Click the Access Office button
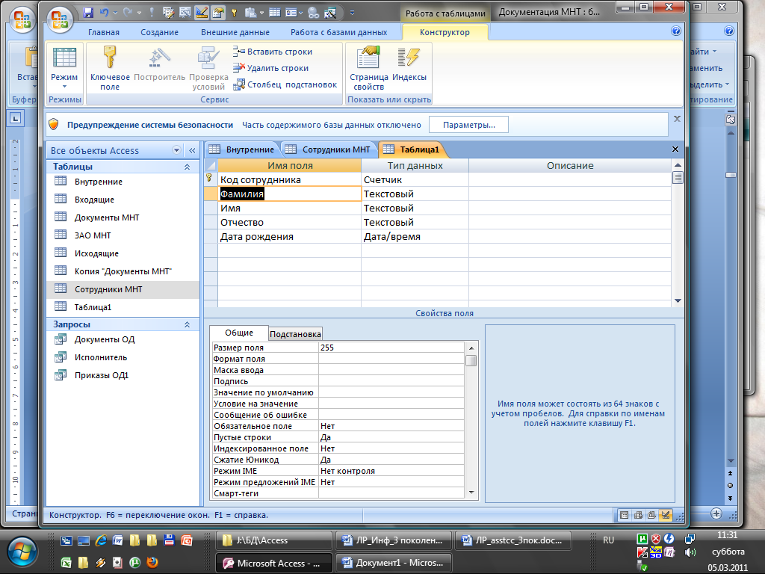Viewport: 765px width, 574px height. pos(60,20)
